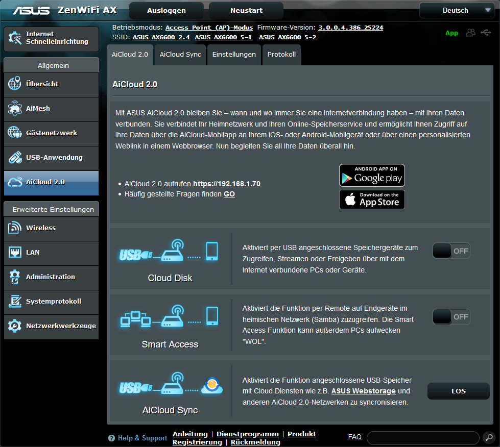Click the Help & Support text
This screenshot has height=447, width=500.
point(142,438)
